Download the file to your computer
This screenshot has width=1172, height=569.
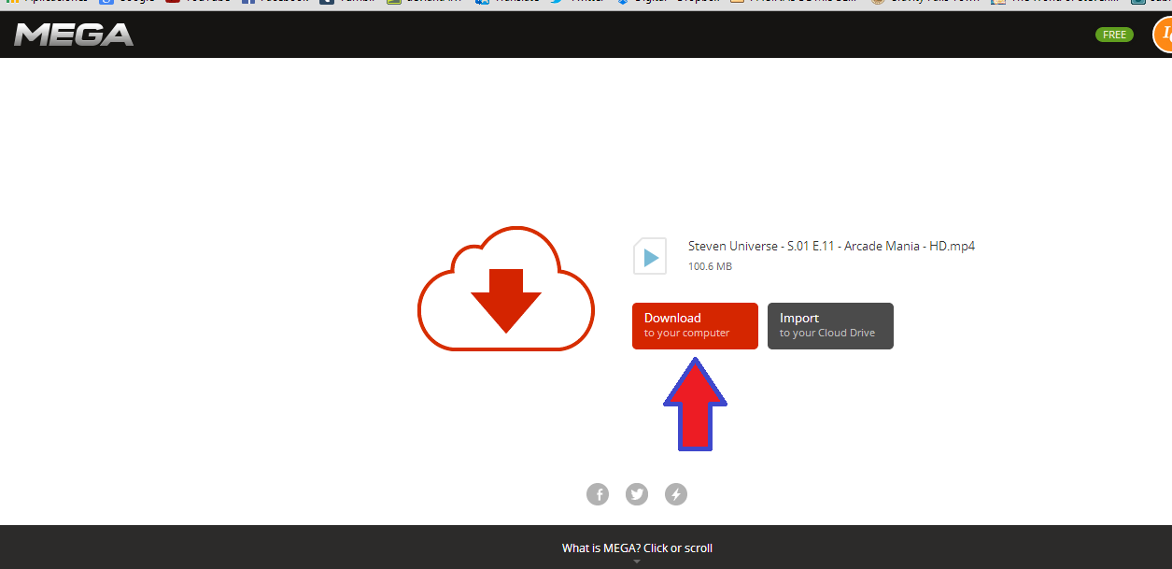coord(695,326)
